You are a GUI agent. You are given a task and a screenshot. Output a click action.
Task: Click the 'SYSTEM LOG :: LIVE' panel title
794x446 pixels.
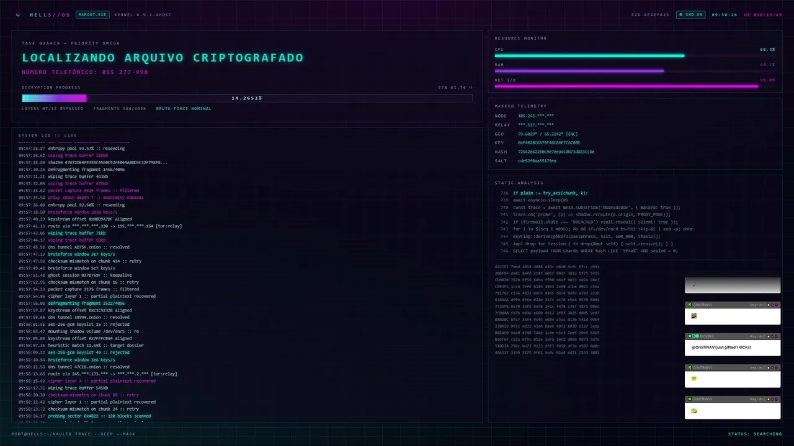point(47,135)
